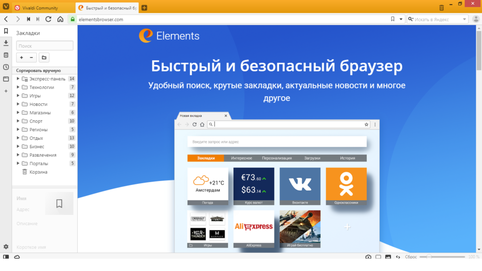Switch to the Быстрый и безопасный tab

click(107, 8)
